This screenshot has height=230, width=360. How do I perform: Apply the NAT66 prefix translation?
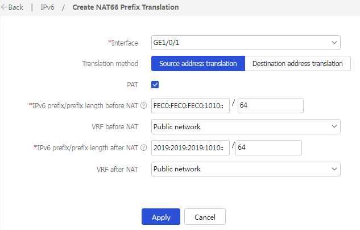161,217
